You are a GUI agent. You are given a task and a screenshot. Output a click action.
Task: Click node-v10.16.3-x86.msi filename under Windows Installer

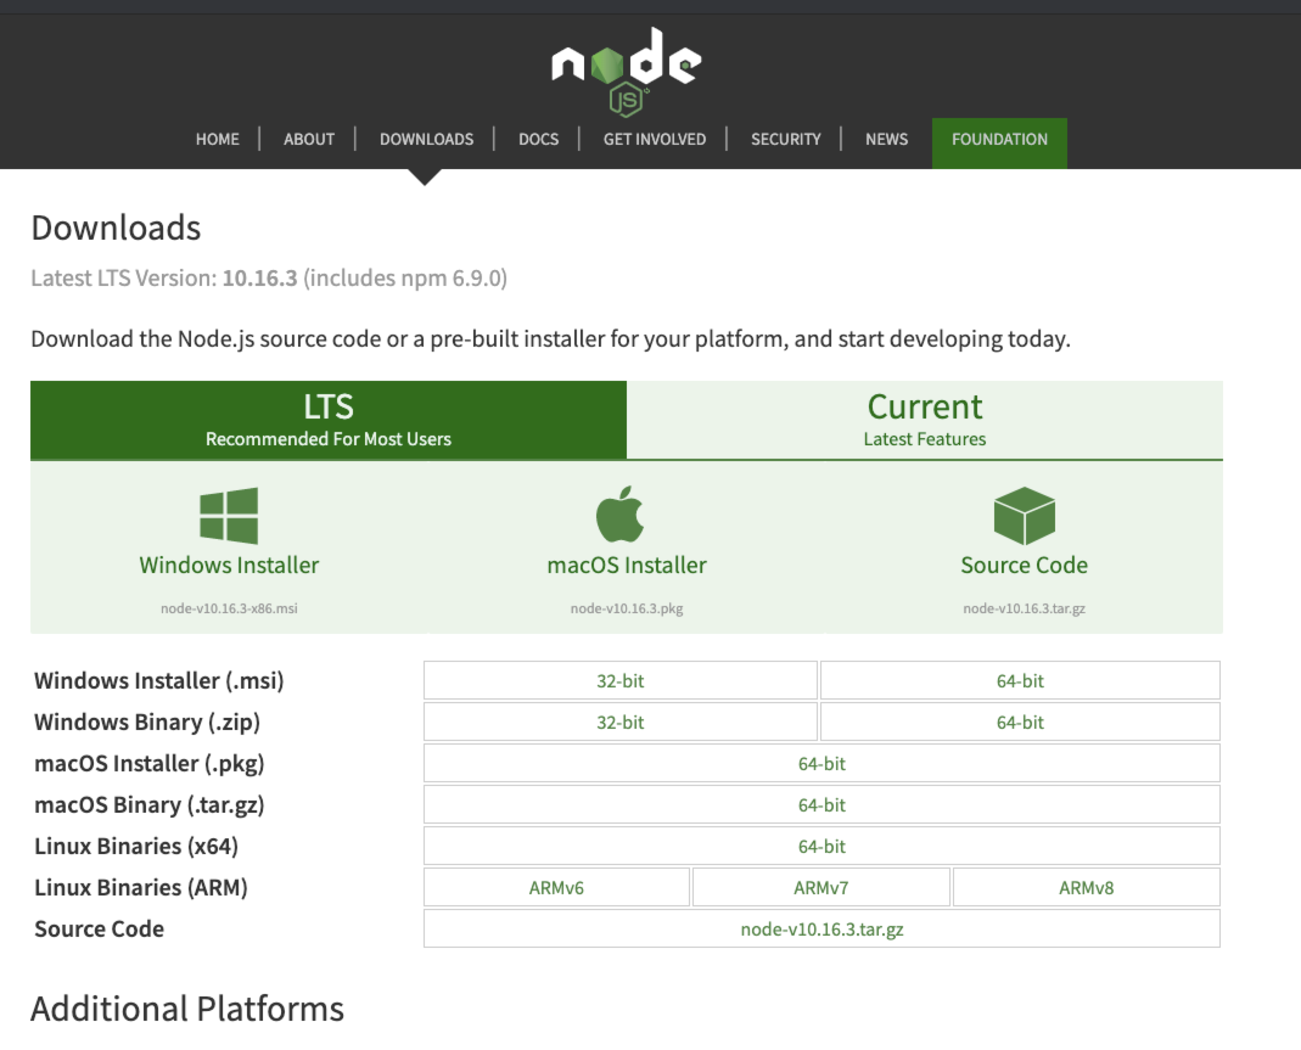(229, 608)
